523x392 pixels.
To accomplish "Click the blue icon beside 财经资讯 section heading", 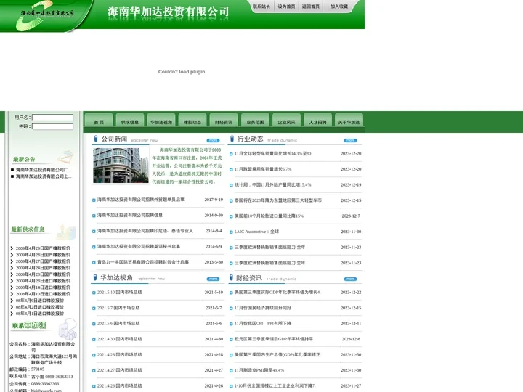I will [x=231, y=277].
